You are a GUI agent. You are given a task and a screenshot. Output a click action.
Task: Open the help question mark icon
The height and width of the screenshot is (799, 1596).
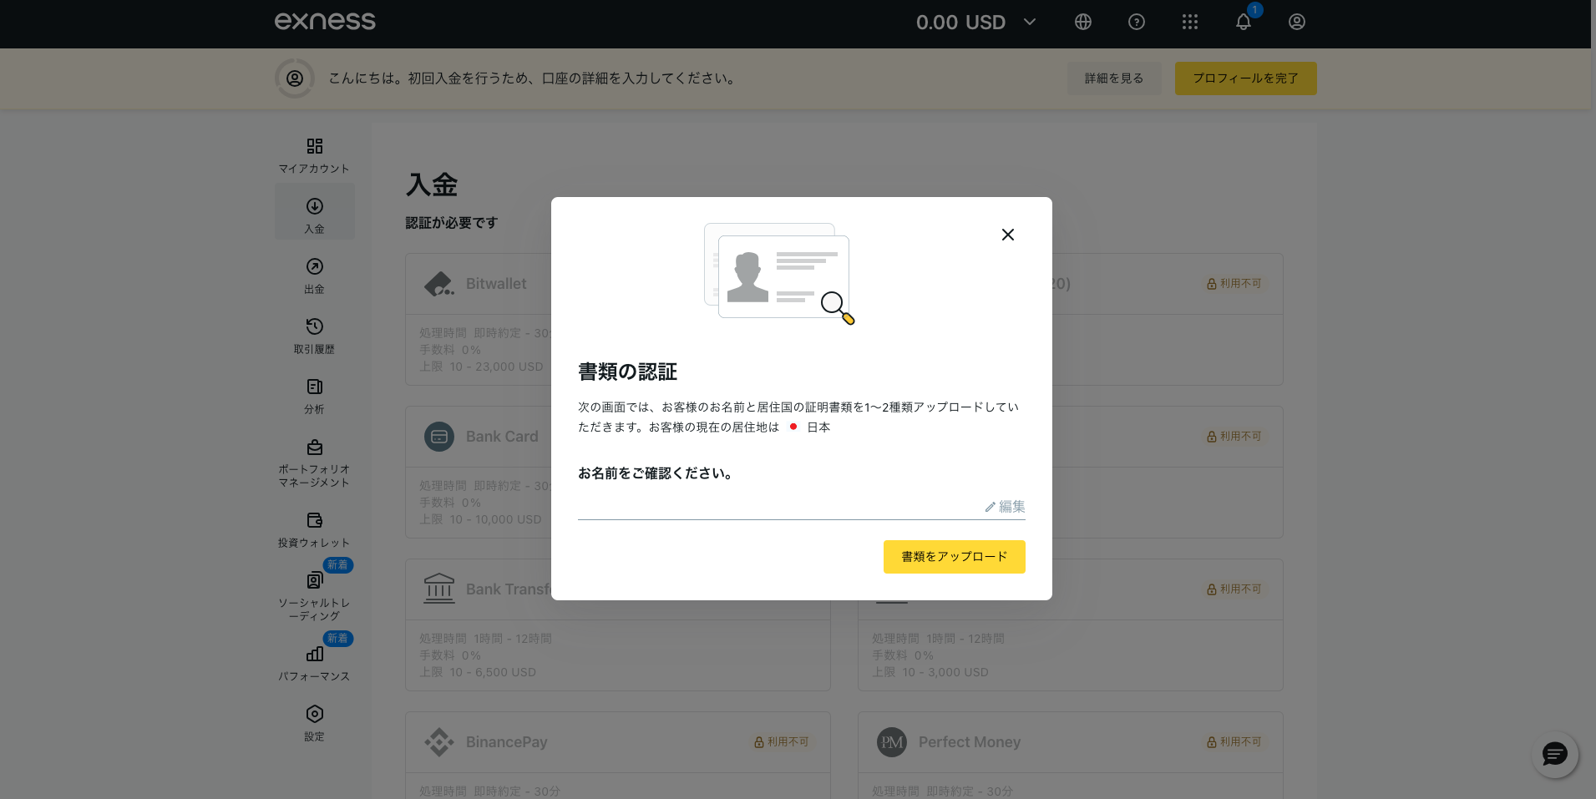pos(1137,23)
